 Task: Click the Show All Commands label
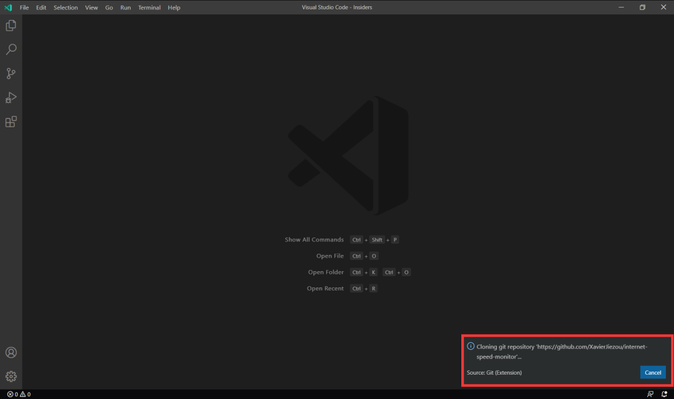[x=314, y=239]
